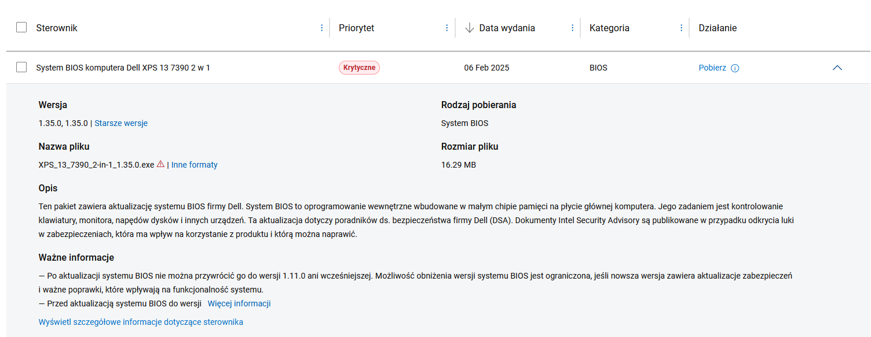Collapse the BIOS driver details chevron
The image size is (871, 337).
(837, 68)
